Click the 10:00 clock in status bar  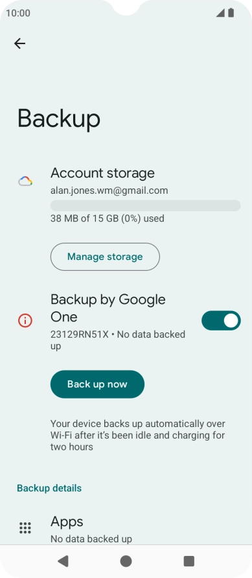pyautogui.click(x=18, y=13)
